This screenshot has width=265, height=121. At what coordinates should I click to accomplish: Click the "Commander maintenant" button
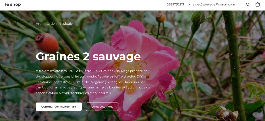[59, 107]
